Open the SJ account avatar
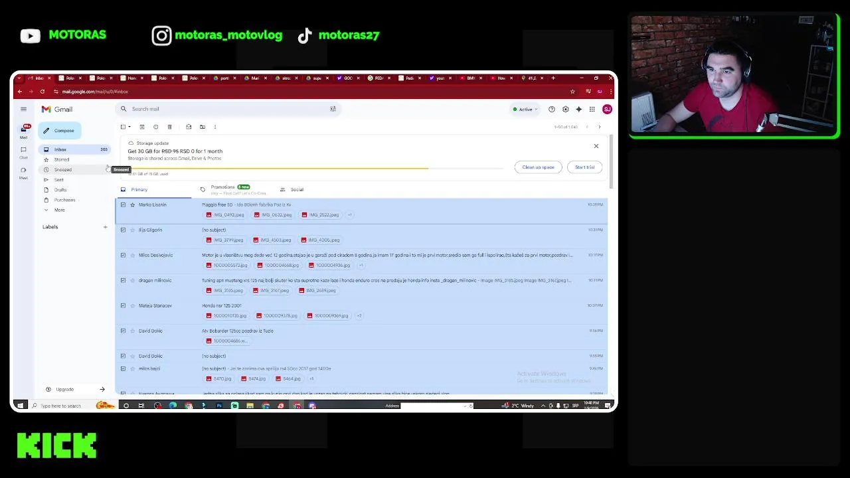The image size is (850, 478). [x=607, y=110]
